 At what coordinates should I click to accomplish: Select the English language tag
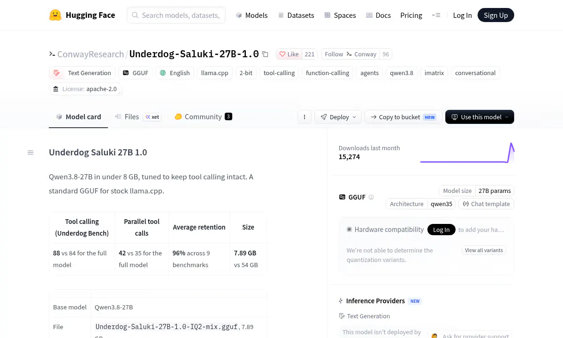click(x=175, y=73)
